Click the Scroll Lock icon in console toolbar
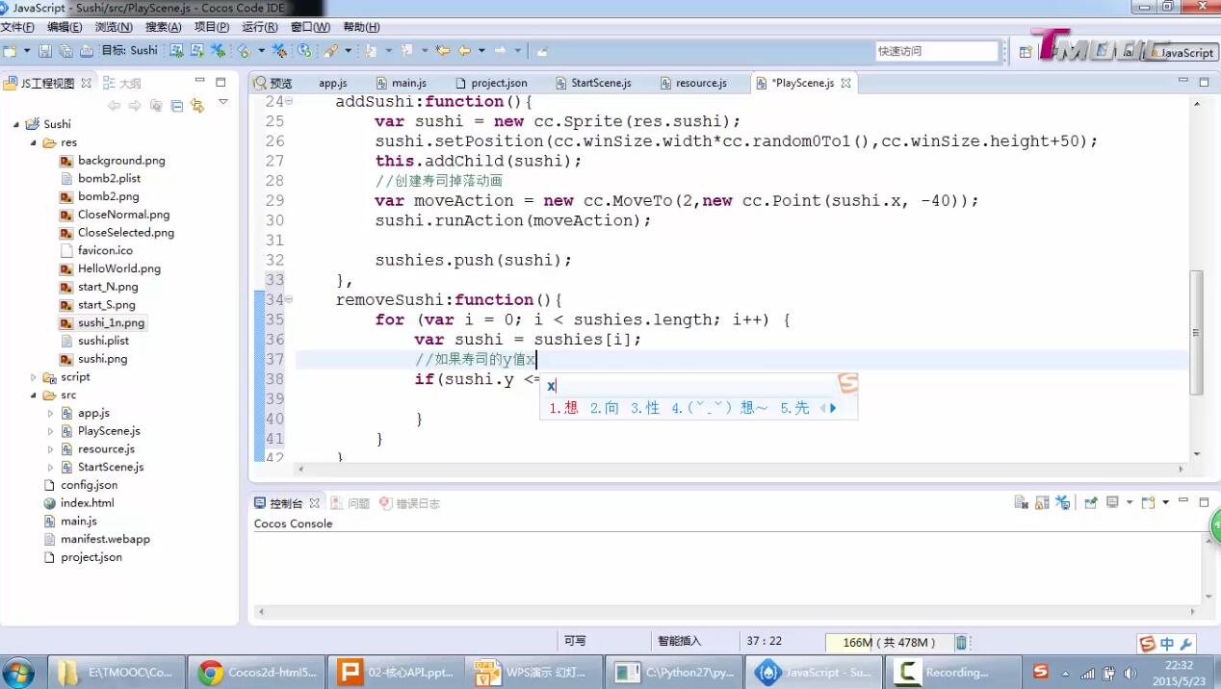The height and width of the screenshot is (689, 1221). (x=1042, y=502)
